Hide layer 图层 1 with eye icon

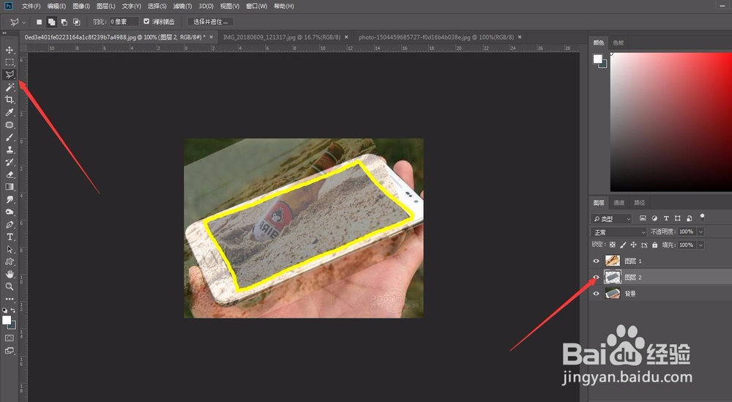(x=596, y=261)
